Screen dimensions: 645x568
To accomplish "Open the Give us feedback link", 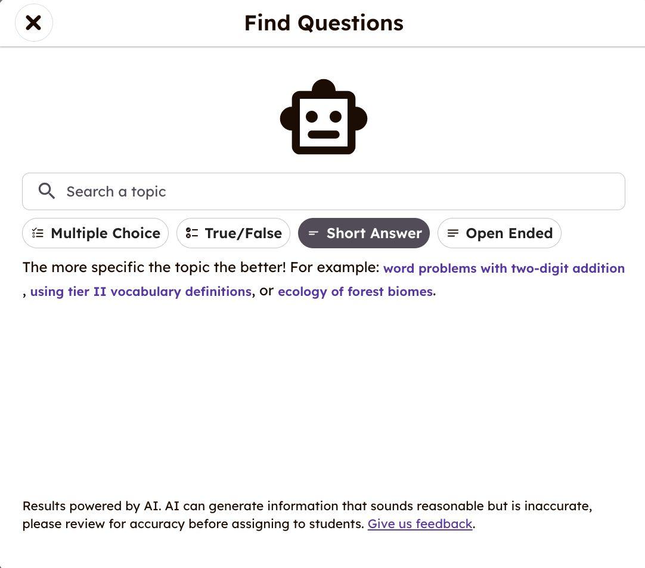I will [420, 524].
